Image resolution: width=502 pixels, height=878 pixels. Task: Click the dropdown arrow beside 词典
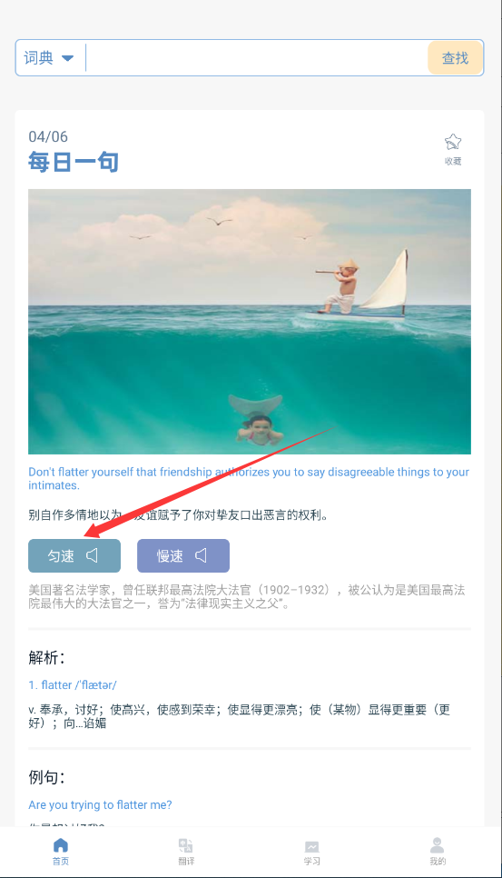pyautogui.click(x=68, y=58)
